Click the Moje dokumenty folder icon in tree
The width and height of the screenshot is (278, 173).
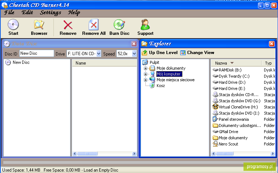click(152, 68)
